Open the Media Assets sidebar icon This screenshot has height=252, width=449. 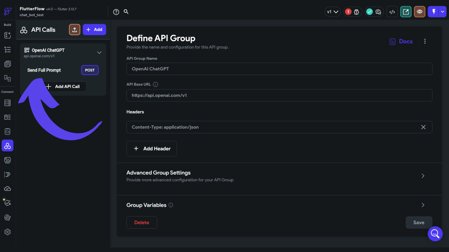[x=7, y=160]
